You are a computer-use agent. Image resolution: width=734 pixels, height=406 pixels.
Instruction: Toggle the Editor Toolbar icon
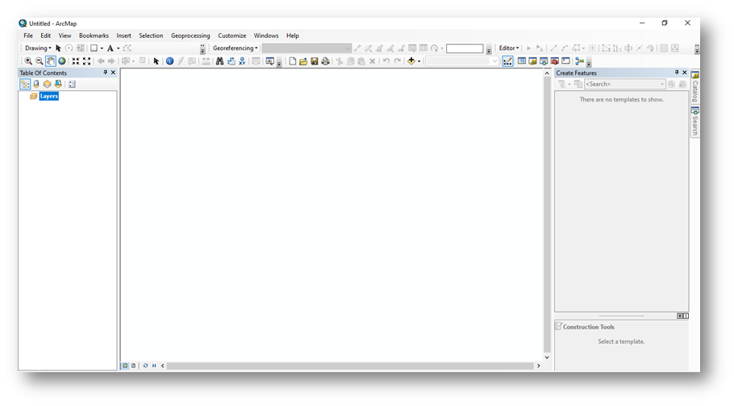pyautogui.click(x=507, y=61)
